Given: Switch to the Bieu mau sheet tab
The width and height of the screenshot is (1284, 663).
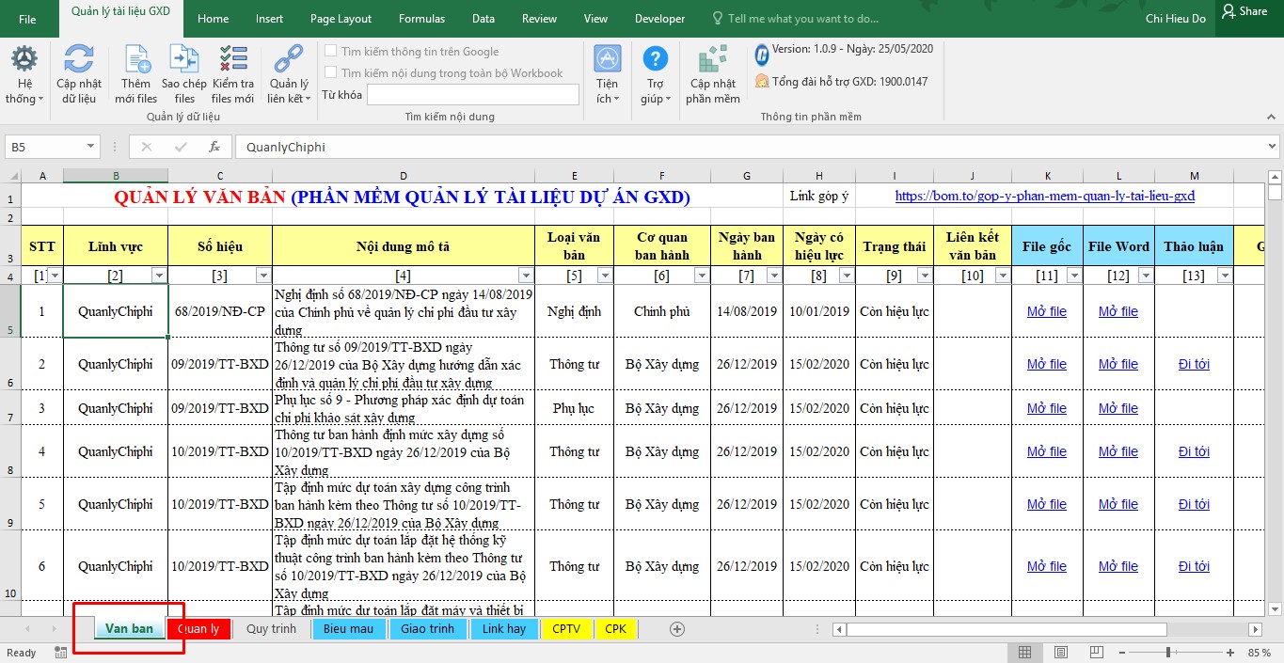Looking at the screenshot, I should [348, 629].
